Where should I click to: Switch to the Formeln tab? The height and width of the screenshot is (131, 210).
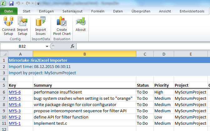pos(98,11)
